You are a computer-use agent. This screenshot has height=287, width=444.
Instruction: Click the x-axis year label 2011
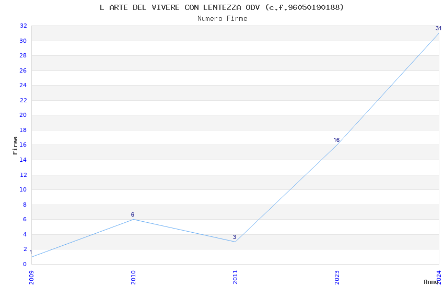[x=235, y=278]
